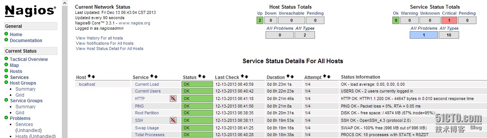Open Summary under Host Groups
This screenshot has width=487, height=138.
(x=25, y=89)
